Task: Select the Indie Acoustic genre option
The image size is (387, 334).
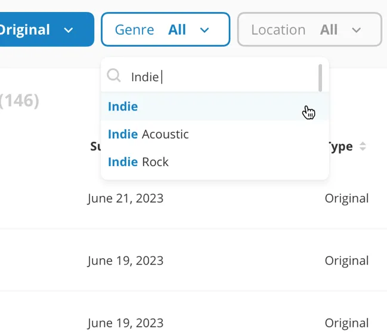Action: pyautogui.click(x=215, y=134)
